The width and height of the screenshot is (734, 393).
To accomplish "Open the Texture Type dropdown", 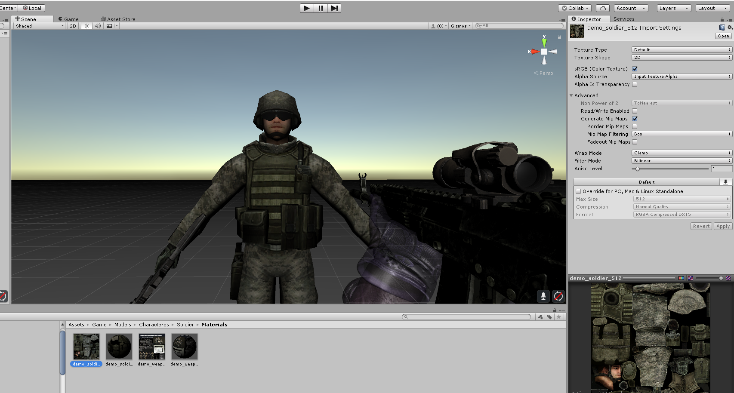I will click(x=682, y=50).
